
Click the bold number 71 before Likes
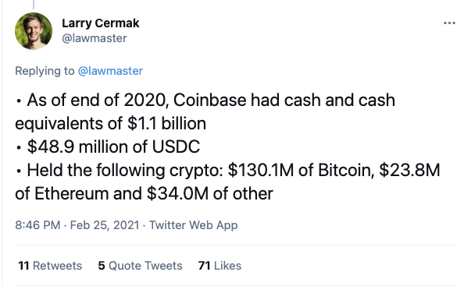pos(204,266)
